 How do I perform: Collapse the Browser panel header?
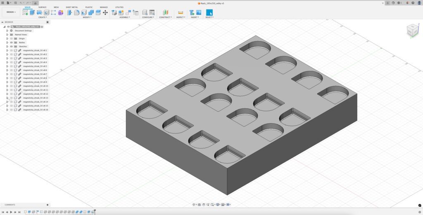[2, 22]
